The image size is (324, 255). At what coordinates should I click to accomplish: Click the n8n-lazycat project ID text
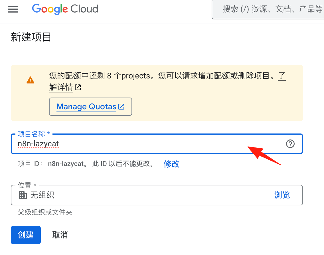pyautogui.click(x=66, y=164)
